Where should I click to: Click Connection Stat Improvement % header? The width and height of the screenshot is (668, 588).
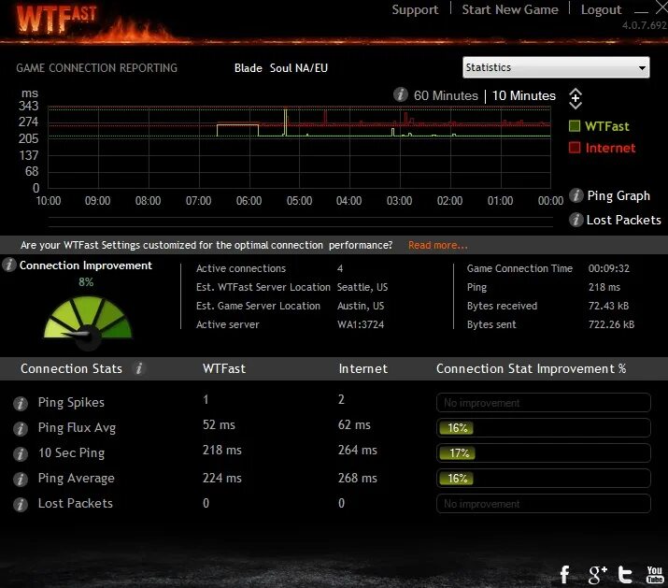click(531, 368)
